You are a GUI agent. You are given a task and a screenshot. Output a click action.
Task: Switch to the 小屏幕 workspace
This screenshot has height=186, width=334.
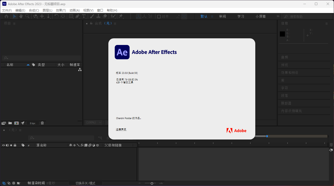[261, 16]
